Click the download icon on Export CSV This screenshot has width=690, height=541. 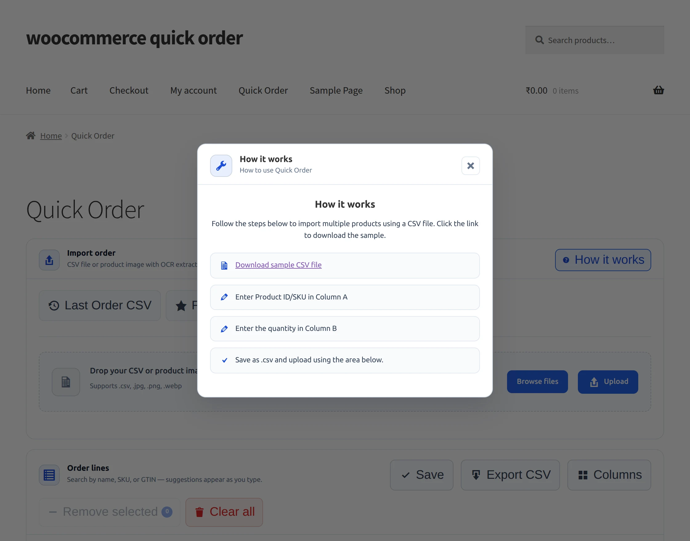(476, 475)
